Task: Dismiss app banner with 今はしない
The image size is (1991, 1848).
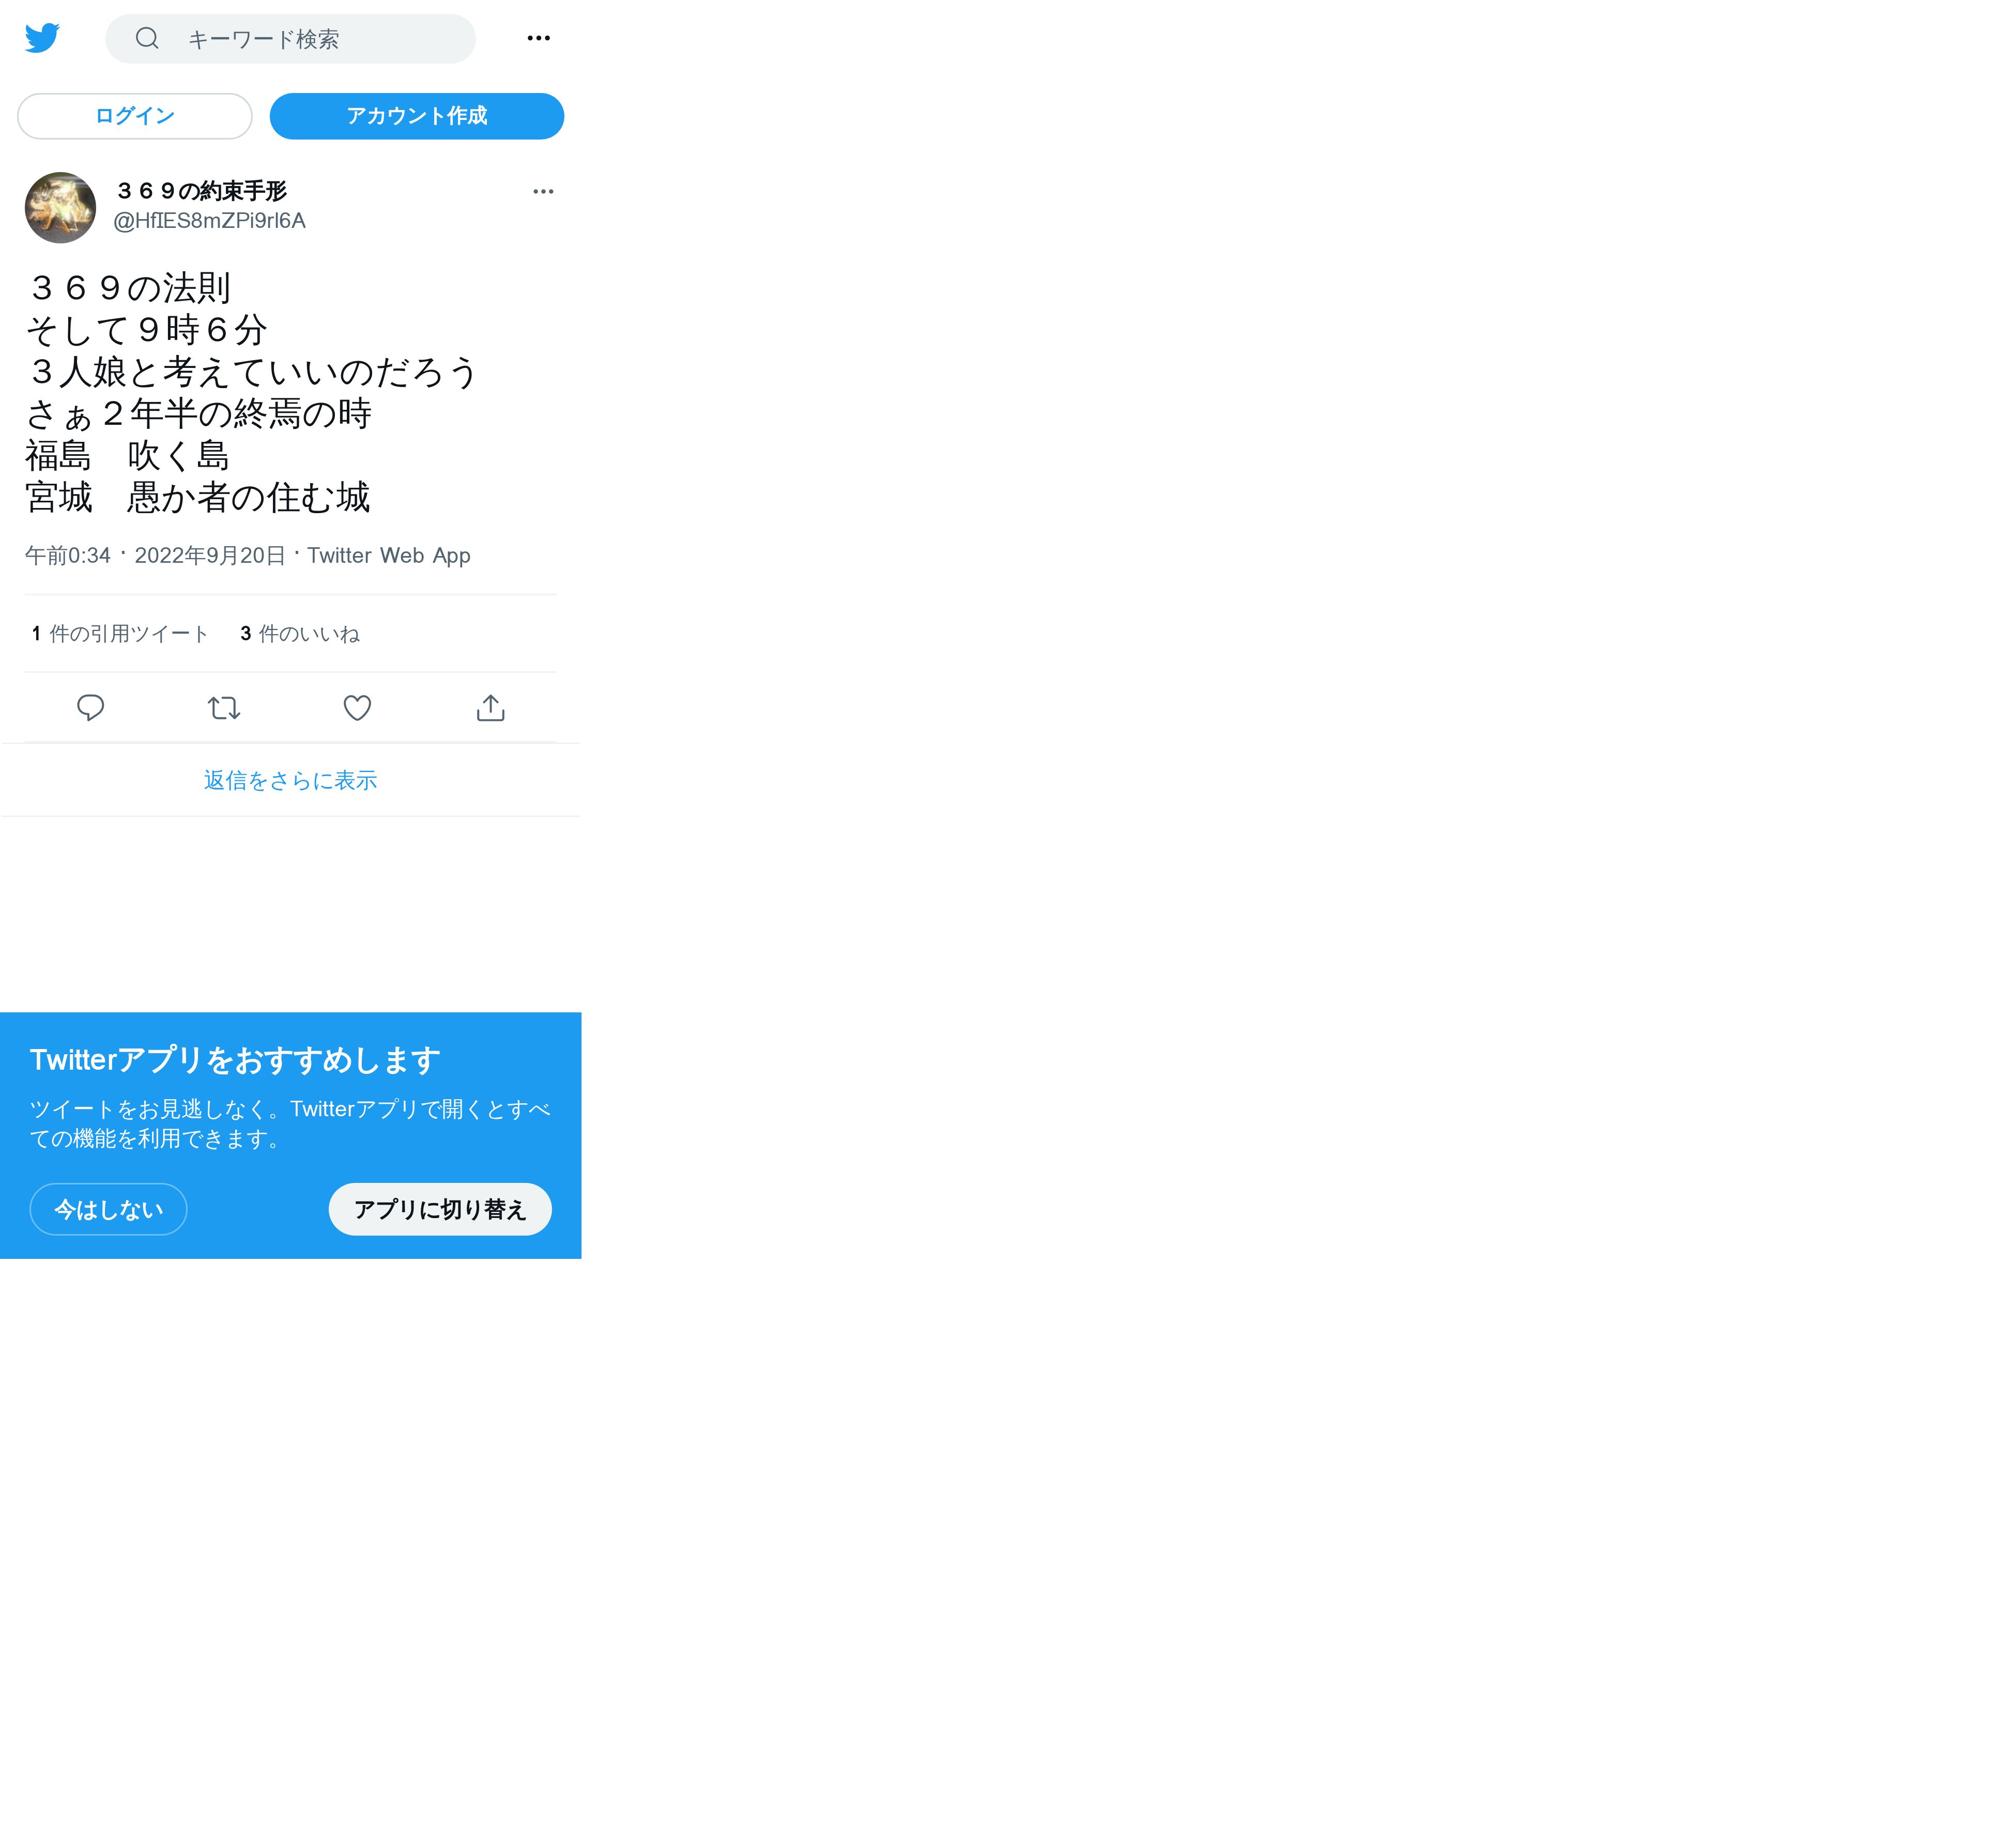Action: (x=108, y=1210)
